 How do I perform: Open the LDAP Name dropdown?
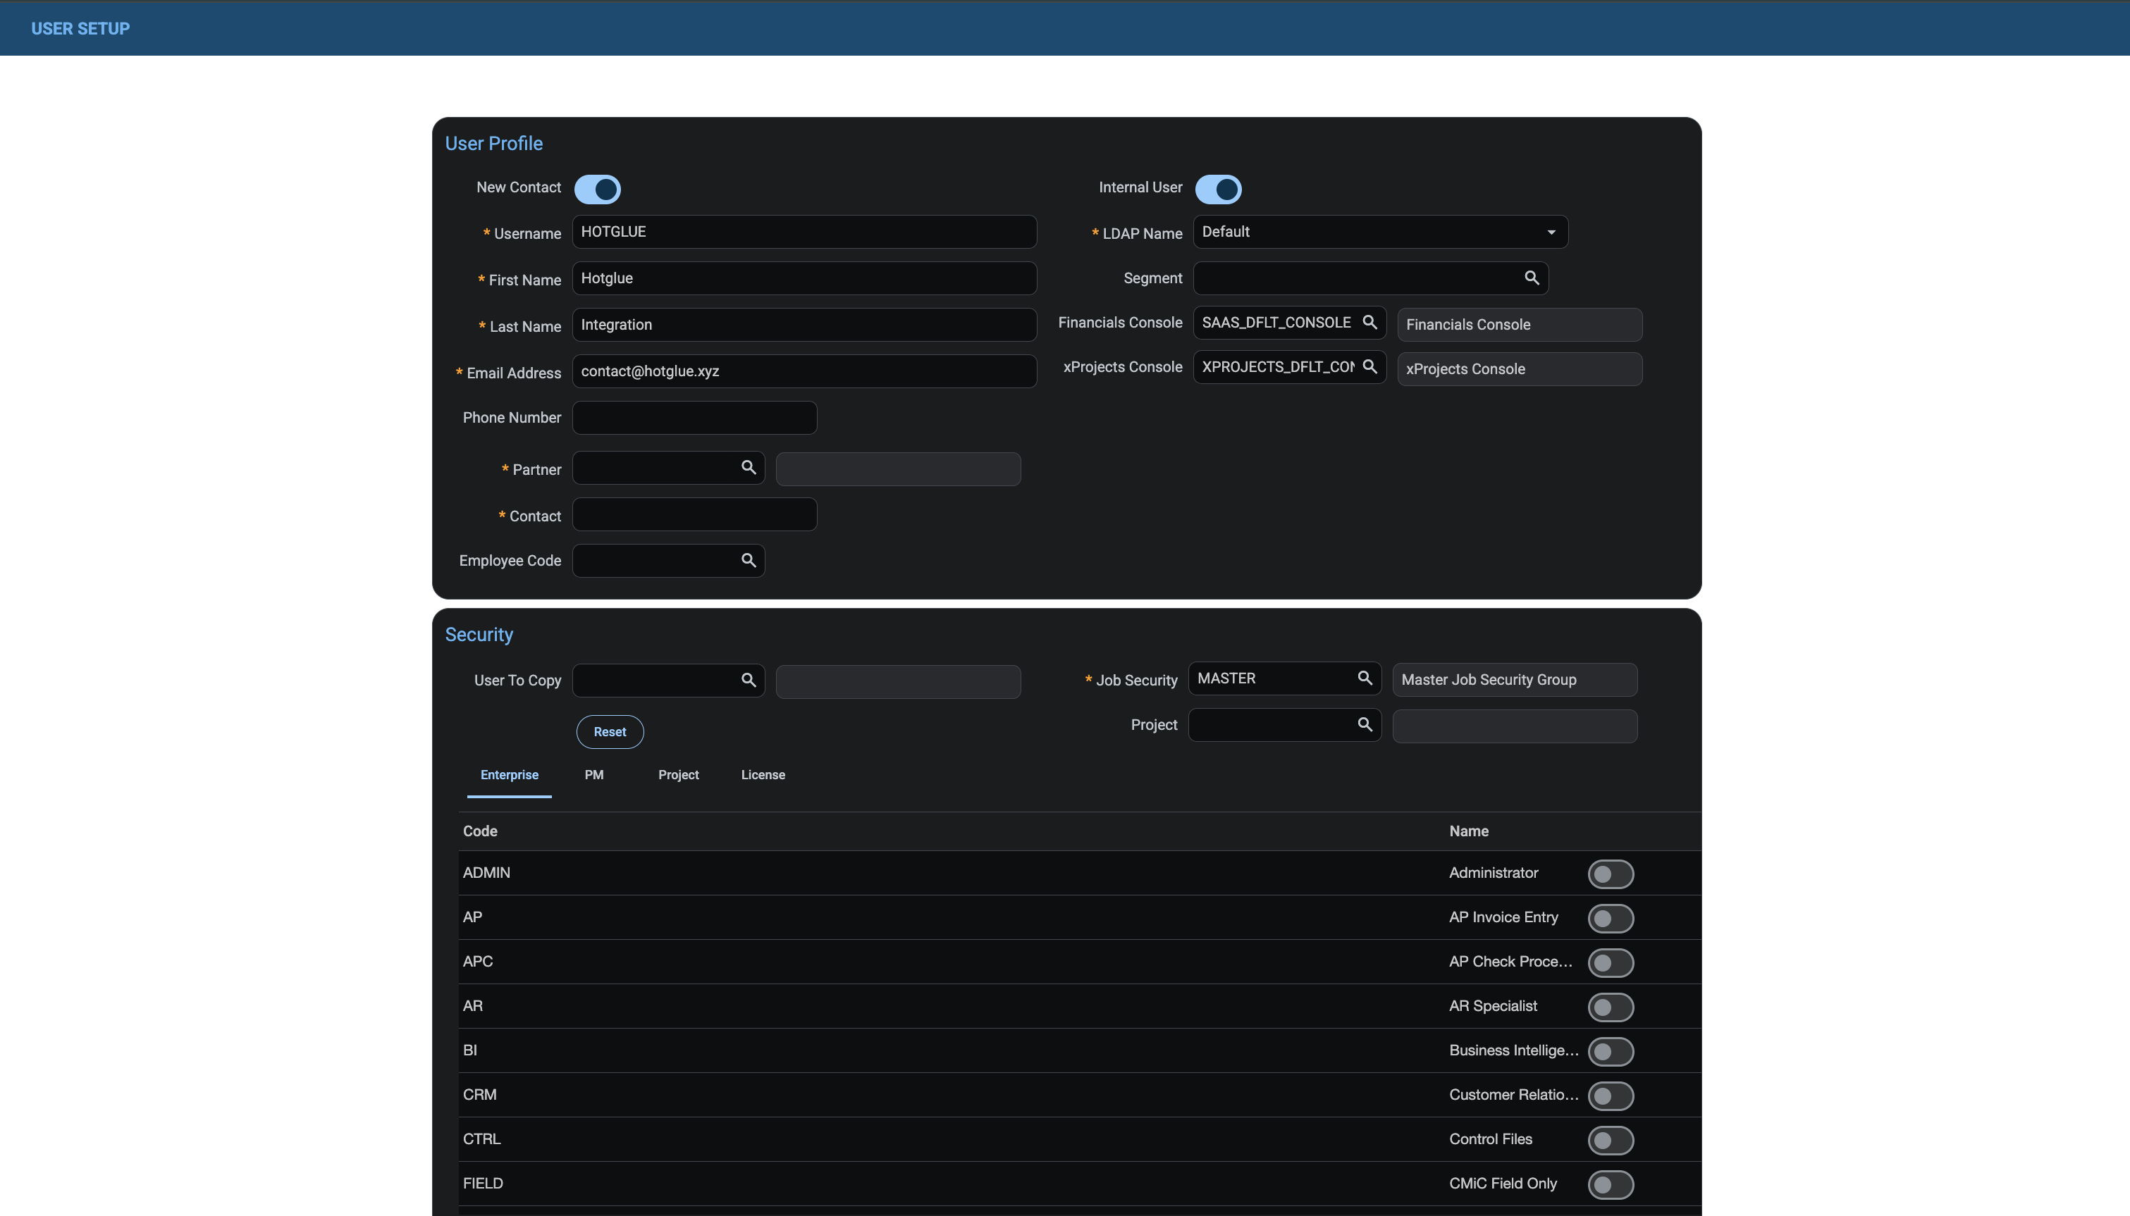(1380, 232)
